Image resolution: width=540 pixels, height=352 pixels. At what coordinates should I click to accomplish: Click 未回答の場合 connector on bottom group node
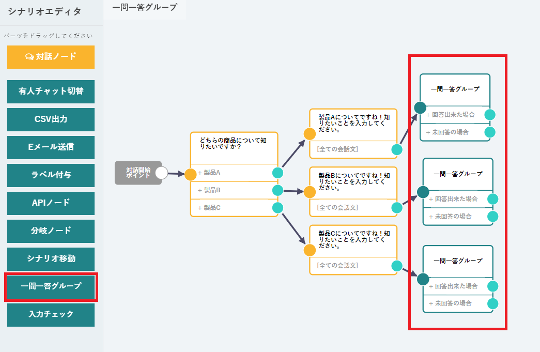pos(493,304)
